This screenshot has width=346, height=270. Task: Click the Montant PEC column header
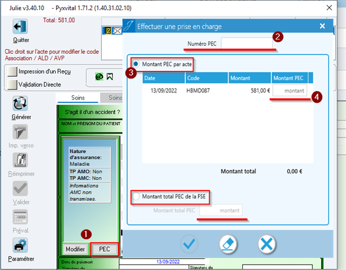(290, 78)
